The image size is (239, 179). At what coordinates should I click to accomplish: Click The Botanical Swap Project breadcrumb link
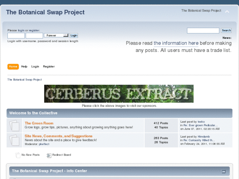pos(25,80)
